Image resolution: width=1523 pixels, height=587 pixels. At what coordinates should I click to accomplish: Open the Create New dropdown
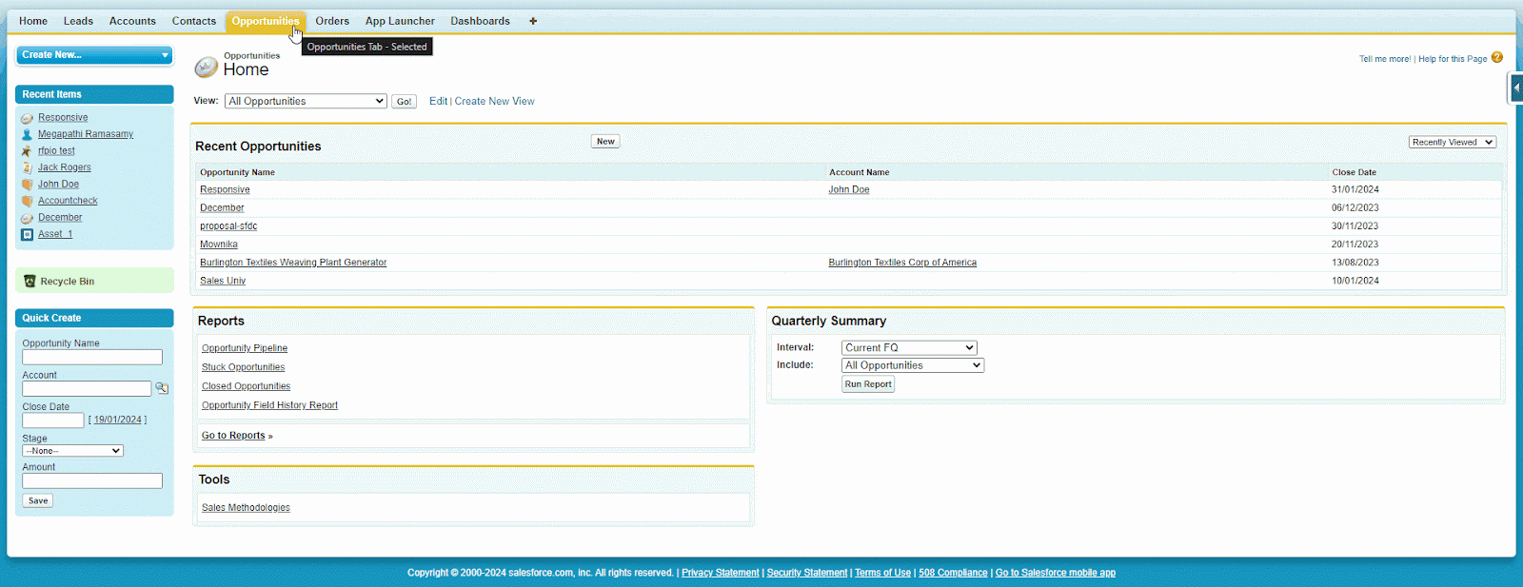[x=94, y=55]
